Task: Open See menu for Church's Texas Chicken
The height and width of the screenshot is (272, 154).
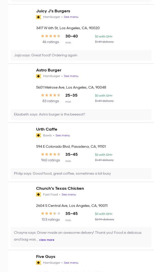Action: [69, 195]
